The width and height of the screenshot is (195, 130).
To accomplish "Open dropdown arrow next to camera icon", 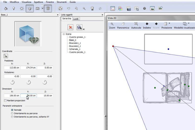I will tap(42, 9).
